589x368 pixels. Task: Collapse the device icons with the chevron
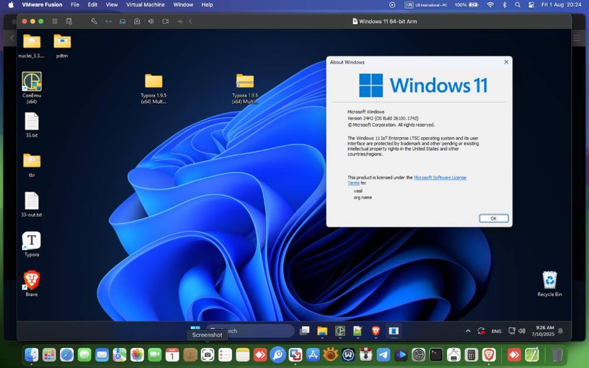[x=190, y=21]
